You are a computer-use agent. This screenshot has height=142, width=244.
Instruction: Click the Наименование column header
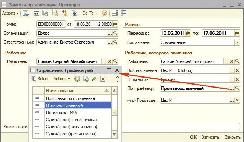pos(78,91)
